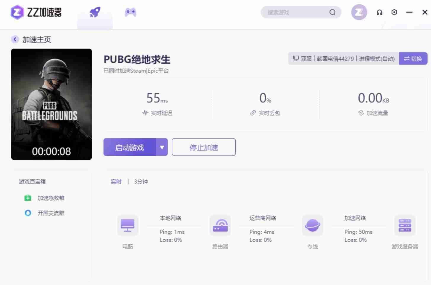The height and width of the screenshot is (285, 431).
Task: Click 韩国电信44279 node text
Action: click(x=335, y=59)
